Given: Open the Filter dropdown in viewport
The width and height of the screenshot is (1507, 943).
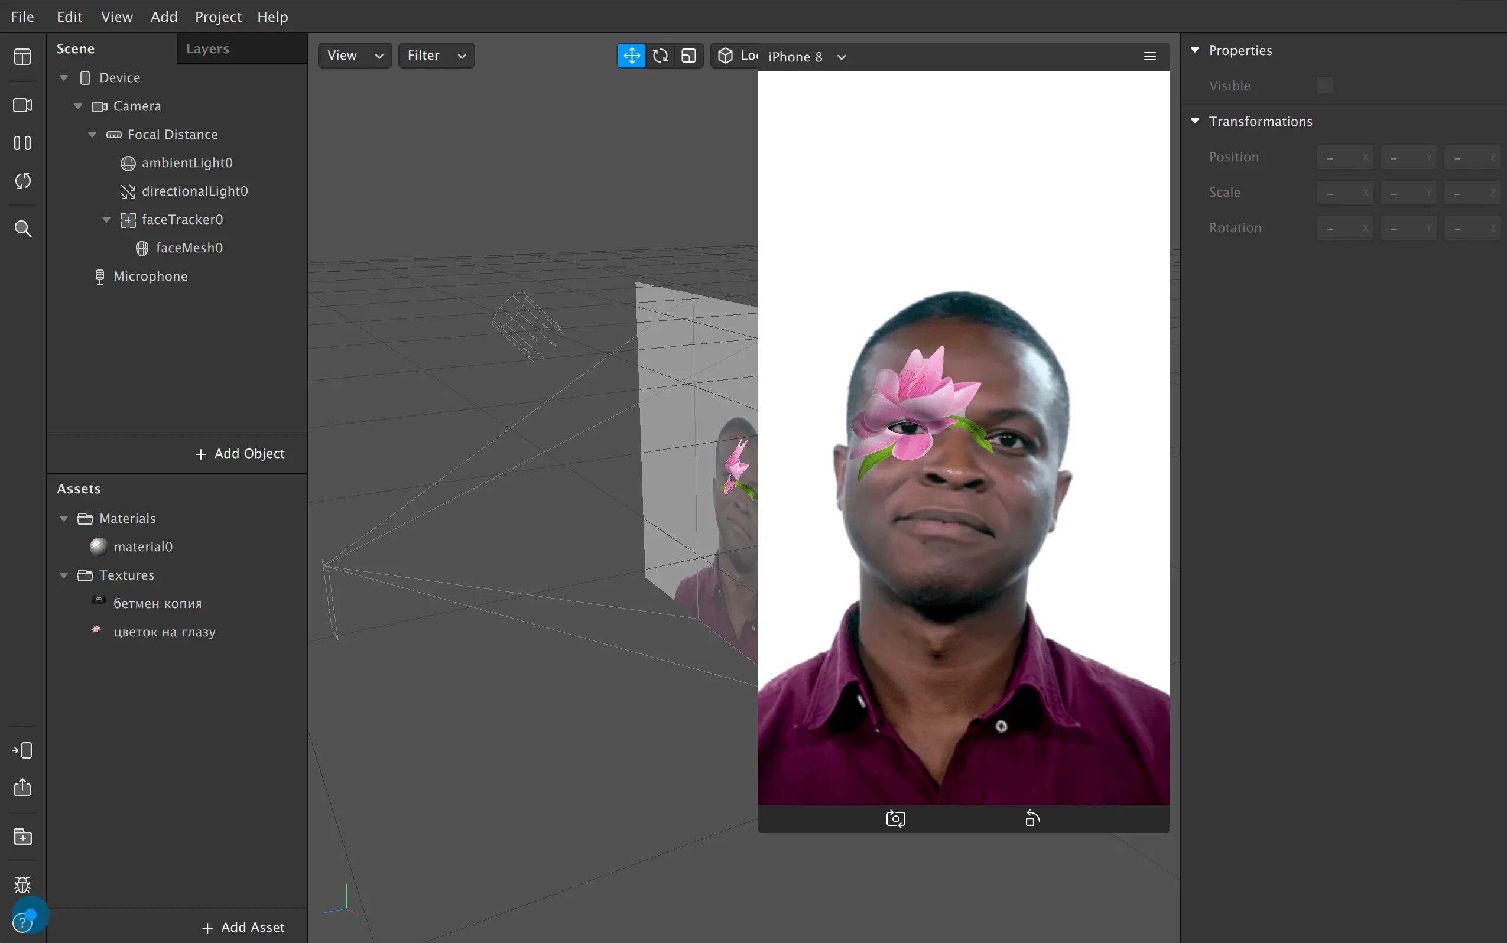Looking at the screenshot, I should (436, 56).
